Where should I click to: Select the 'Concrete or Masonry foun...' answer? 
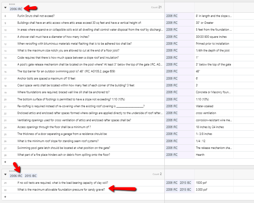pyautogui.click(x=213, y=92)
